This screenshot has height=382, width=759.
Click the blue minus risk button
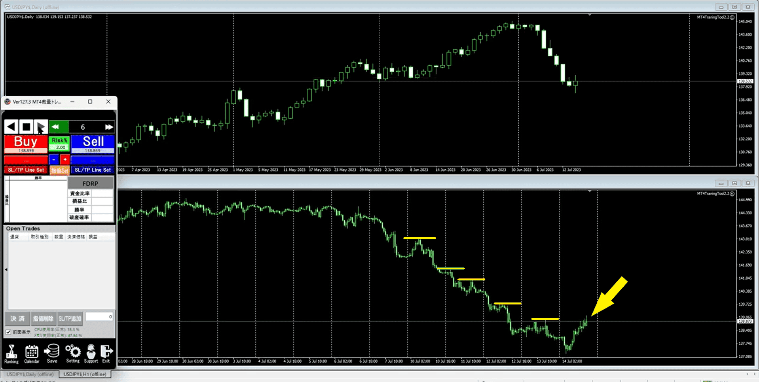53,159
